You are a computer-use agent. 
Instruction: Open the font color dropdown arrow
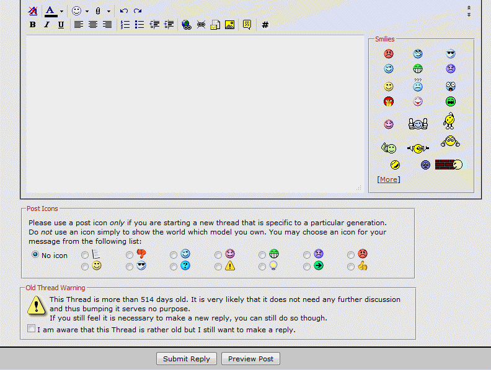(61, 11)
